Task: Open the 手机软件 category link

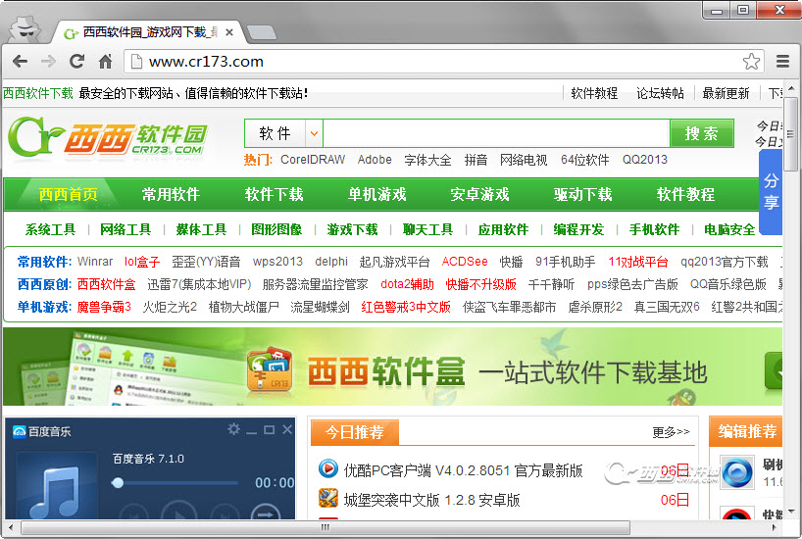Action: tap(654, 229)
